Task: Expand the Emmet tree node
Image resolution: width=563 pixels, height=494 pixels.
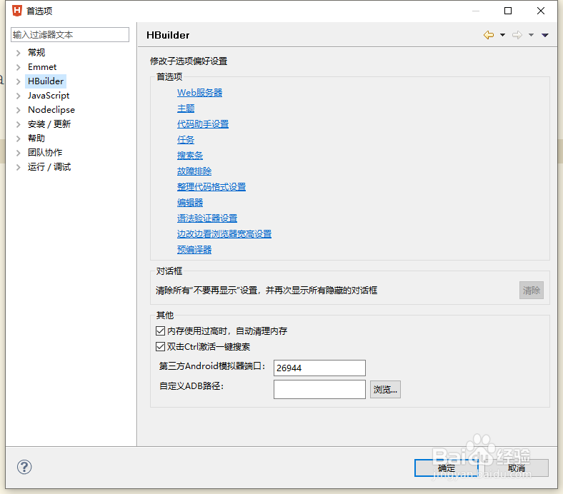Action: [x=19, y=67]
